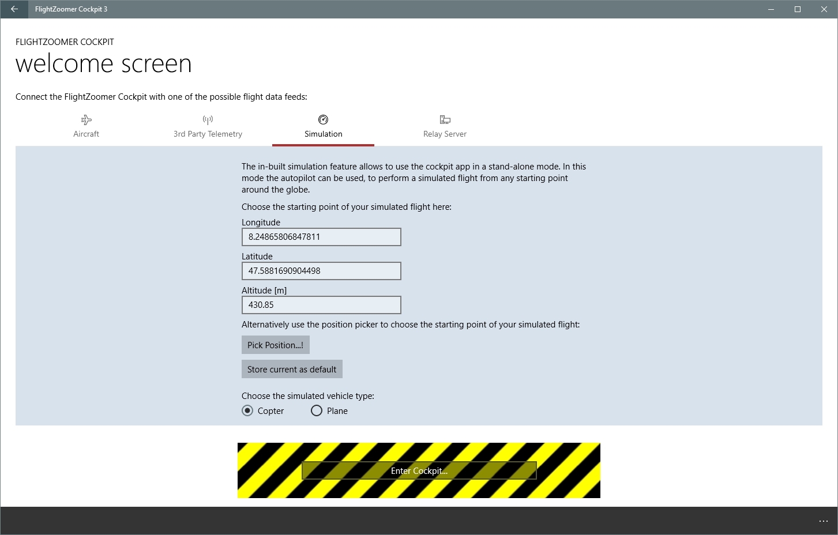Select the Plane vehicle type
838x535 pixels.
(x=317, y=410)
